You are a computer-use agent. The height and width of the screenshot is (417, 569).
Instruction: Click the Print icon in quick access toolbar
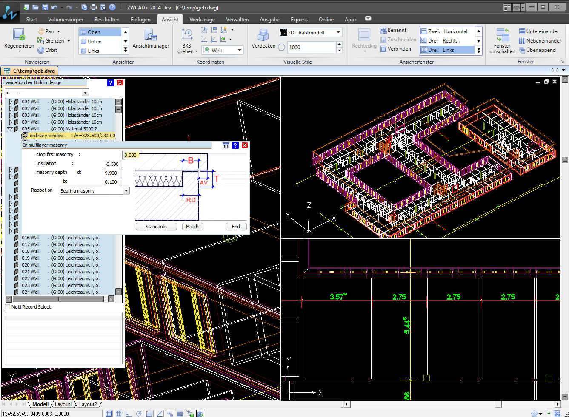click(93, 7)
